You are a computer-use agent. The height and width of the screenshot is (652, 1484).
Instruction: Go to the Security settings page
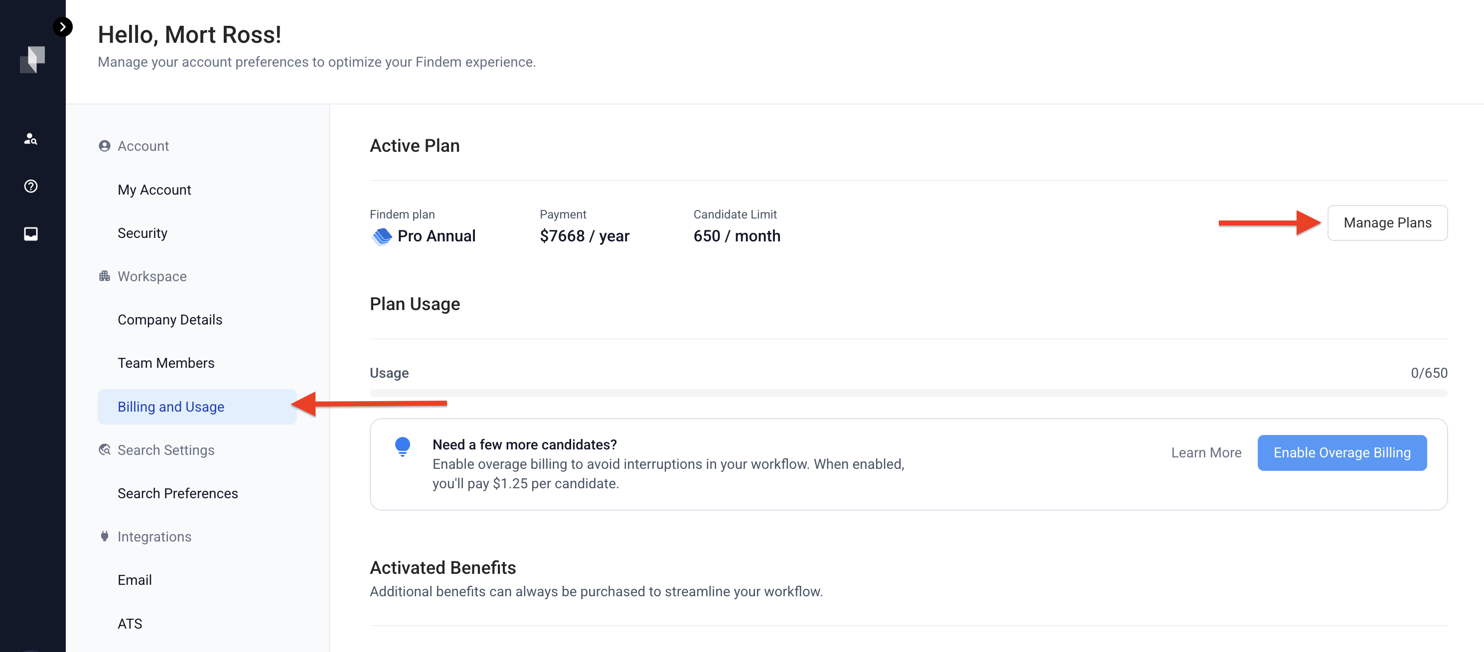(x=143, y=233)
